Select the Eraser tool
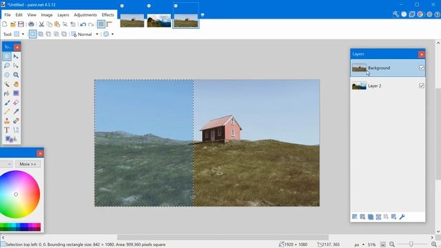Viewport: 441px width, 248px height. [16, 103]
